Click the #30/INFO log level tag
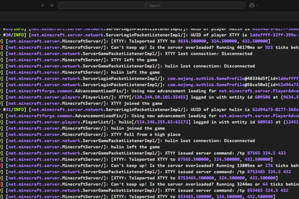This screenshot has height=199, width=299. 14,35
